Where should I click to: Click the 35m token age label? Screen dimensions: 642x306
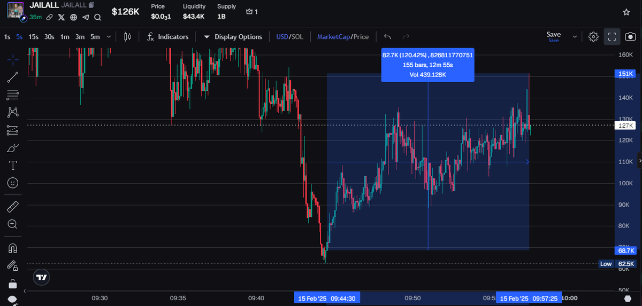pyautogui.click(x=36, y=17)
